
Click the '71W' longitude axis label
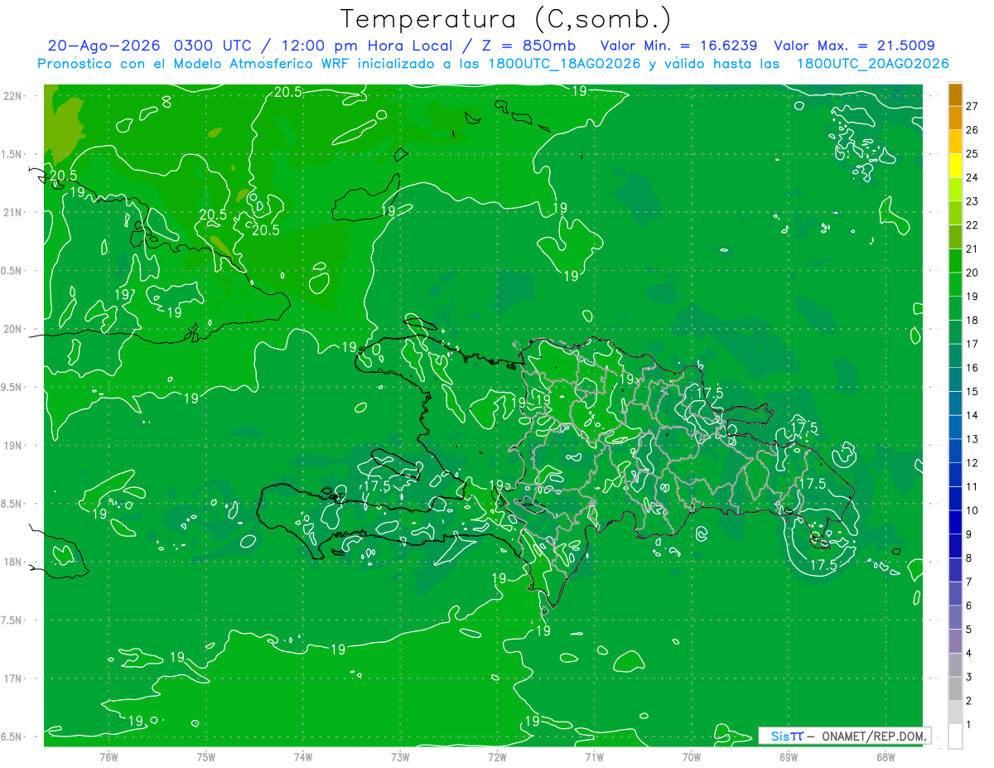(594, 756)
